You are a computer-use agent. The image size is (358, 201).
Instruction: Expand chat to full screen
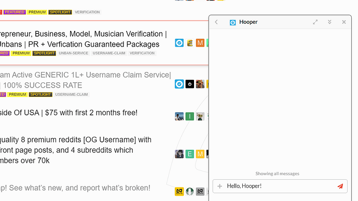pyautogui.click(x=315, y=22)
